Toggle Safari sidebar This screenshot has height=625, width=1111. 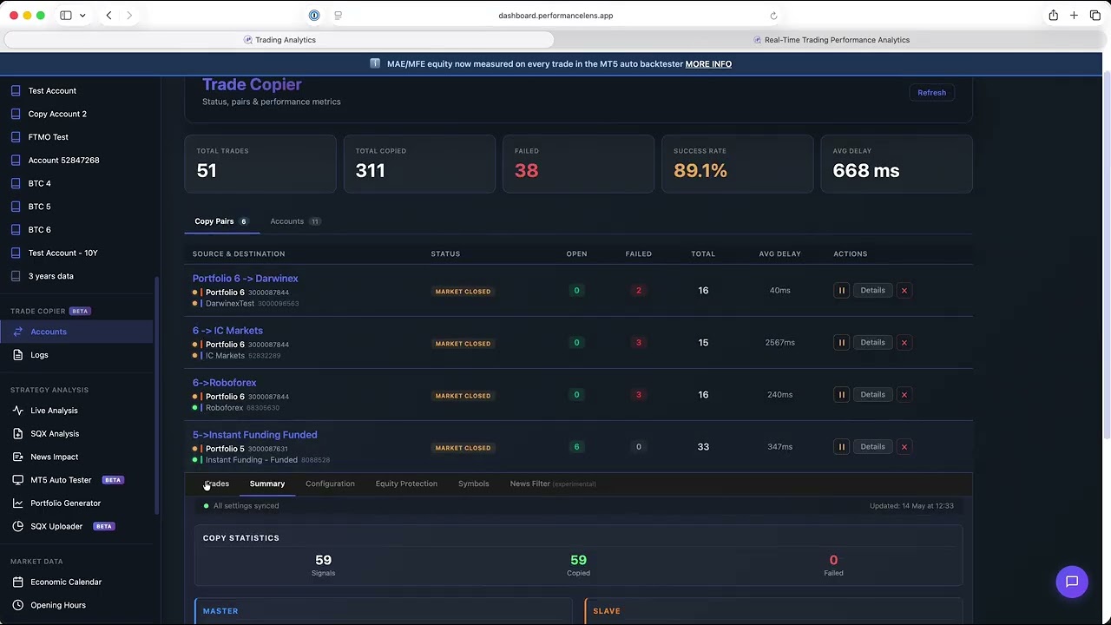[x=66, y=16]
